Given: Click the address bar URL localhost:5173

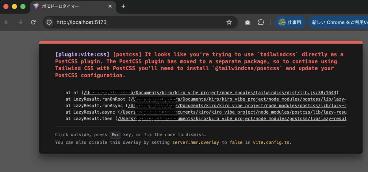Looking at the screenshot, I should (x=82, y=22).
